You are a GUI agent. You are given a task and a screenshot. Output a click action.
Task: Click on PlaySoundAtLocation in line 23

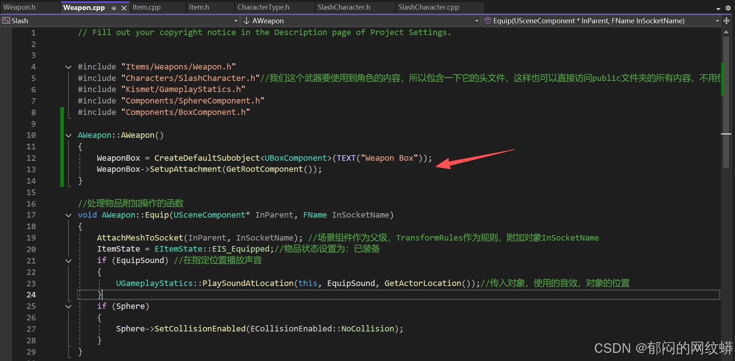coord(248,283)
